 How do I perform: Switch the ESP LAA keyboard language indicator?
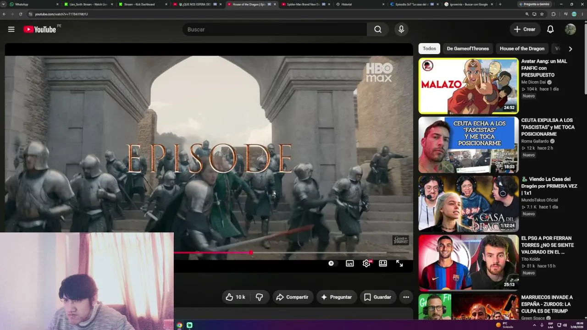[551, 325]
